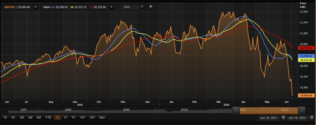
Task: Select the 1M time range
Action: (x=22, y=118)
